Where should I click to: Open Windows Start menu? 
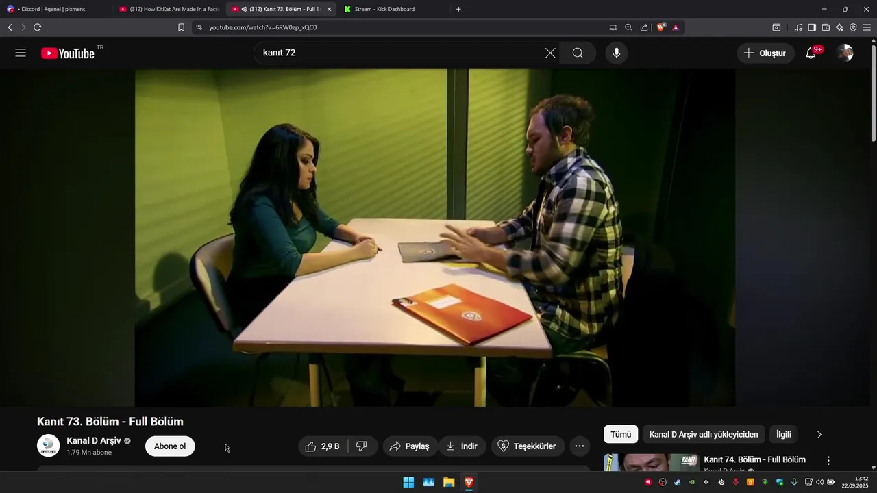pos(408,482)
